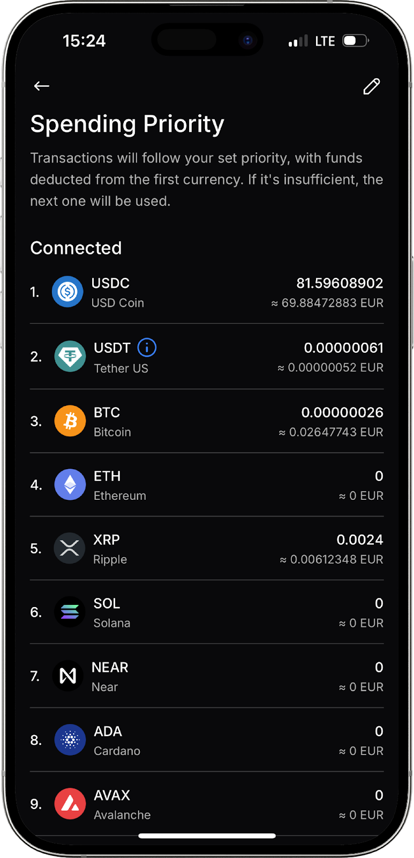The image size is (414, 858).
Task: Tap the red Avalanche logo
Action: pyautogui.click(x=70, y=804)
